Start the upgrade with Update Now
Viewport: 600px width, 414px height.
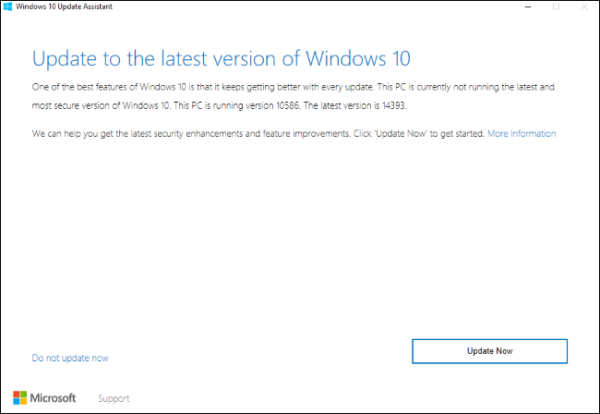click(x=489, y=351)
